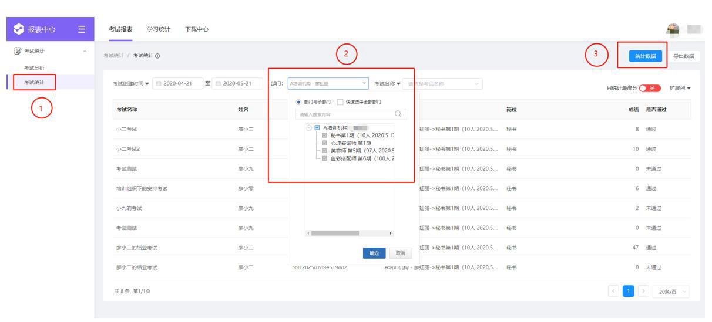
Task: Click calendar icon in end date 2020-05-21
Action: coord(218,84)
